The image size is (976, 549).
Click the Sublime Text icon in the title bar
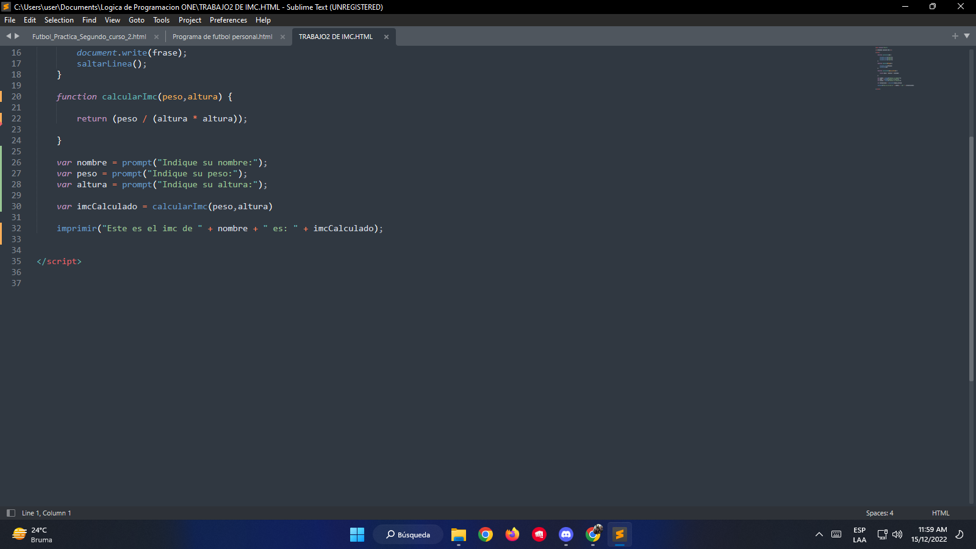7,7
